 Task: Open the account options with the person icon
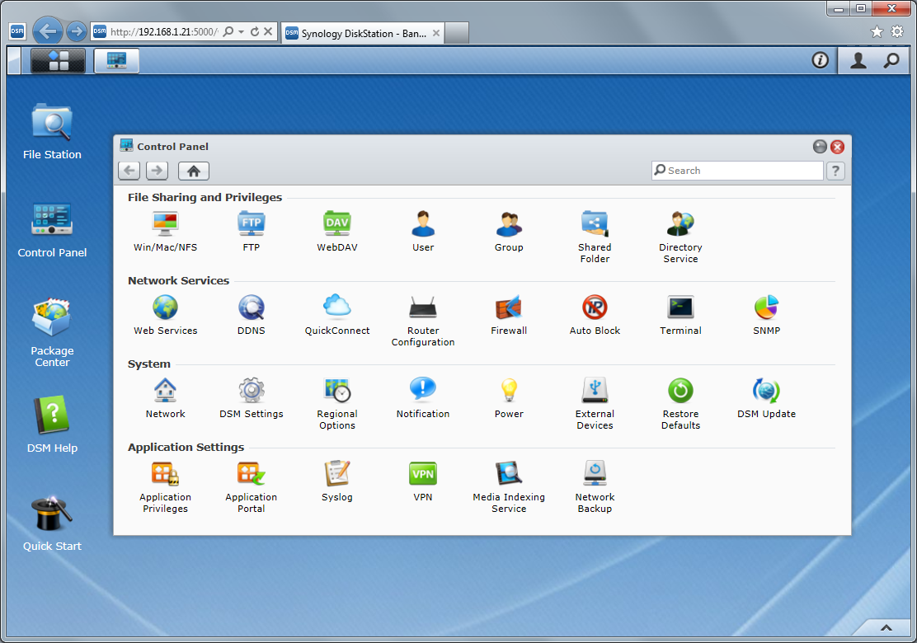point(858,60)
